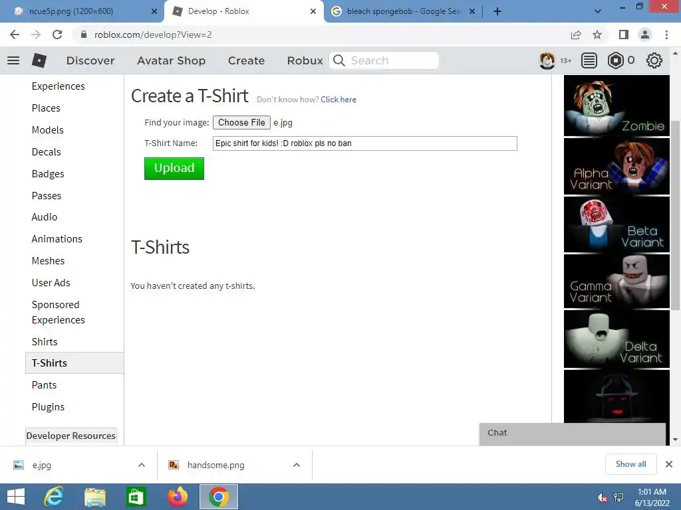Screen dimensions: 681x510
Task: Open Chrome three-dot menu
Action: (666, 35)
